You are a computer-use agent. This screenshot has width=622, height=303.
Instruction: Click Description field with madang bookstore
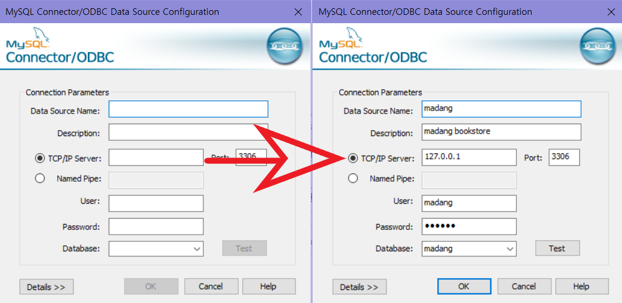(x=501, y=132)
